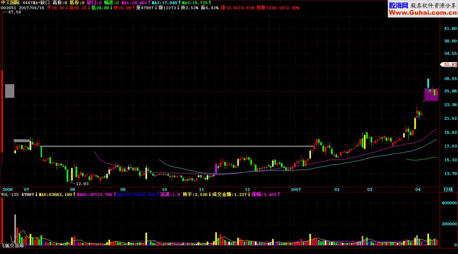Click the 12.93 low price annotation
The image size is (458, 254).
82,184
